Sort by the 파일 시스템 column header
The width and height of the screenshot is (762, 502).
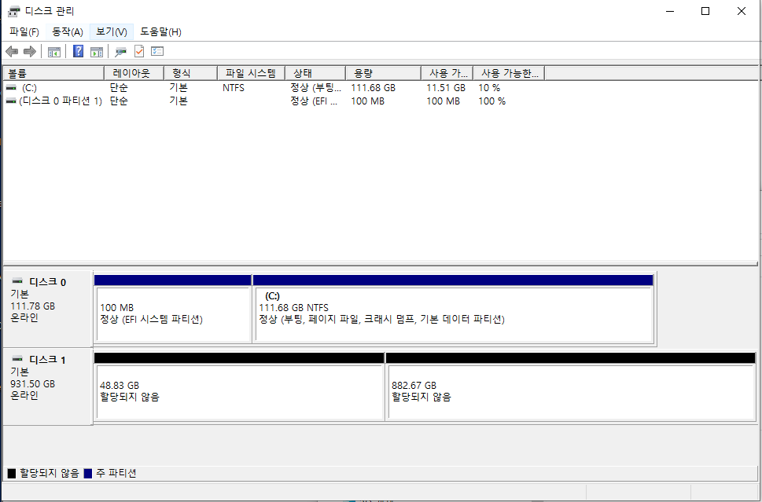(250, 73)
